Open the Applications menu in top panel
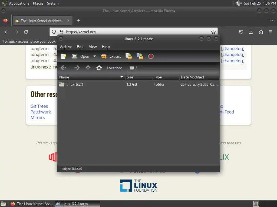This screenshot has height=207, width=277. point(19,3)
